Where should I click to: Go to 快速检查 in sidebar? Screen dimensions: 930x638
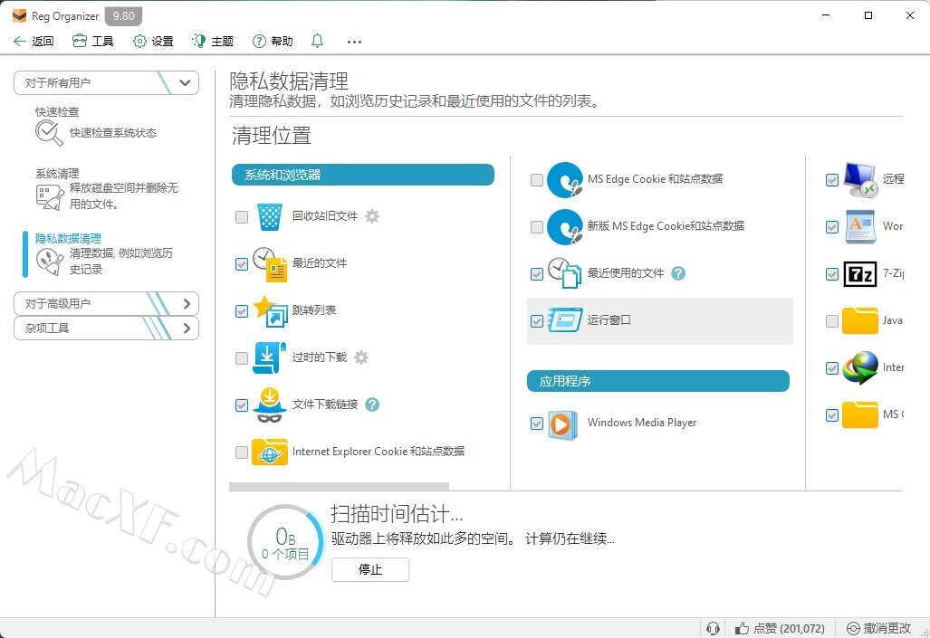point(107,127)
